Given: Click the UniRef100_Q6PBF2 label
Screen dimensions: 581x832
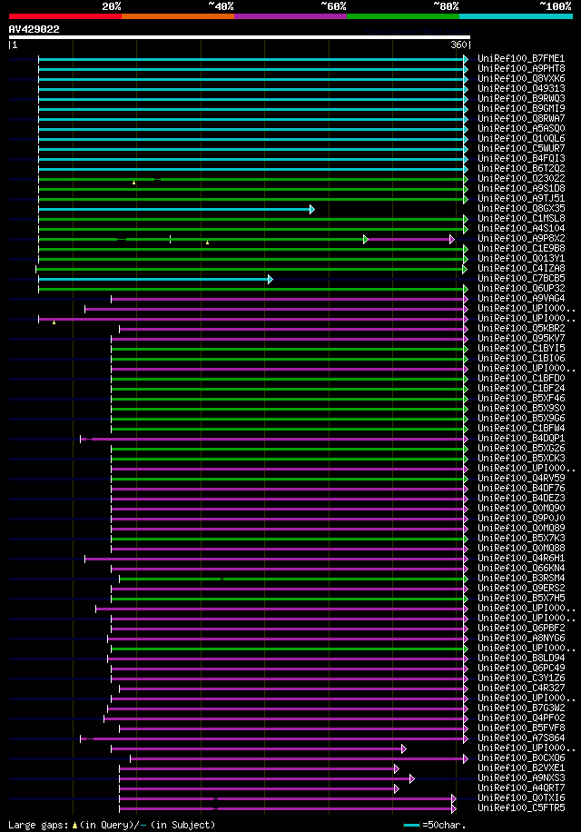Looking at the screenshot, I should click(521, 628).
